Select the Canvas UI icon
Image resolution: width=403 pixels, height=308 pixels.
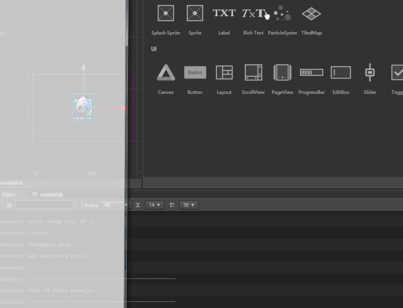166,72
